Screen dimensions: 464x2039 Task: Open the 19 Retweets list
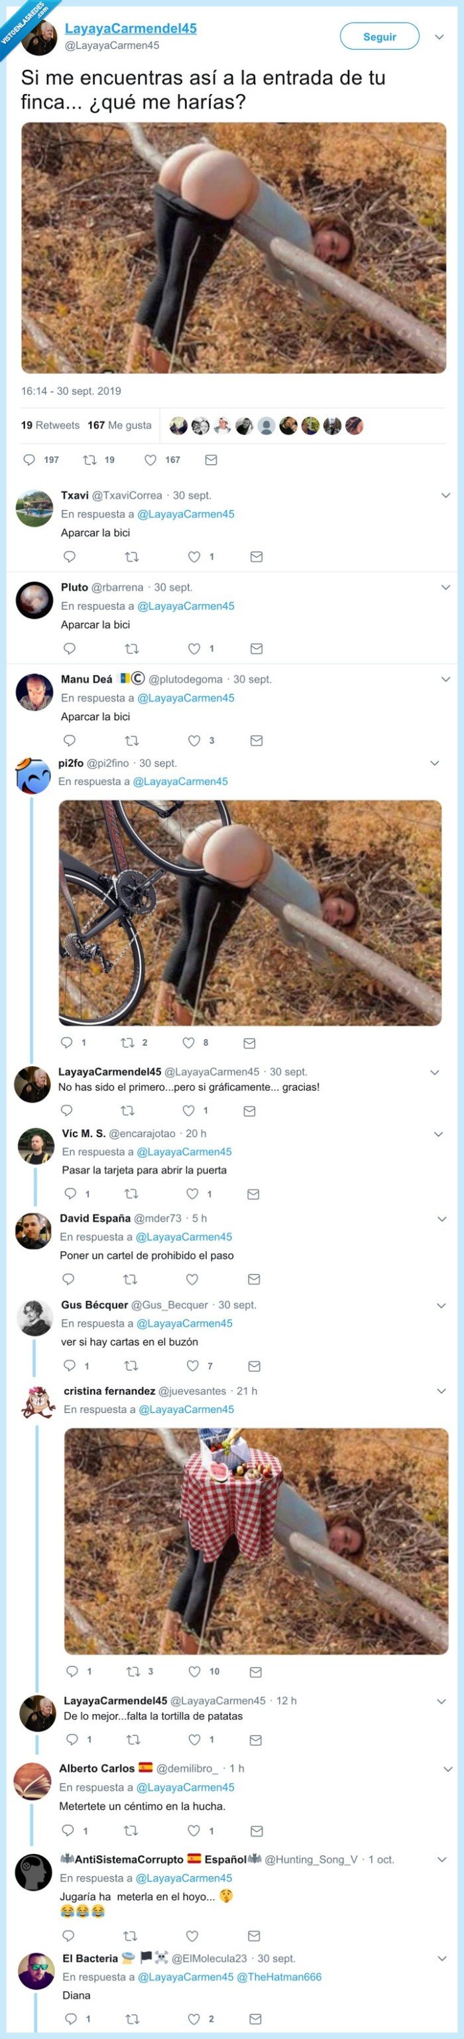(50, 425)
